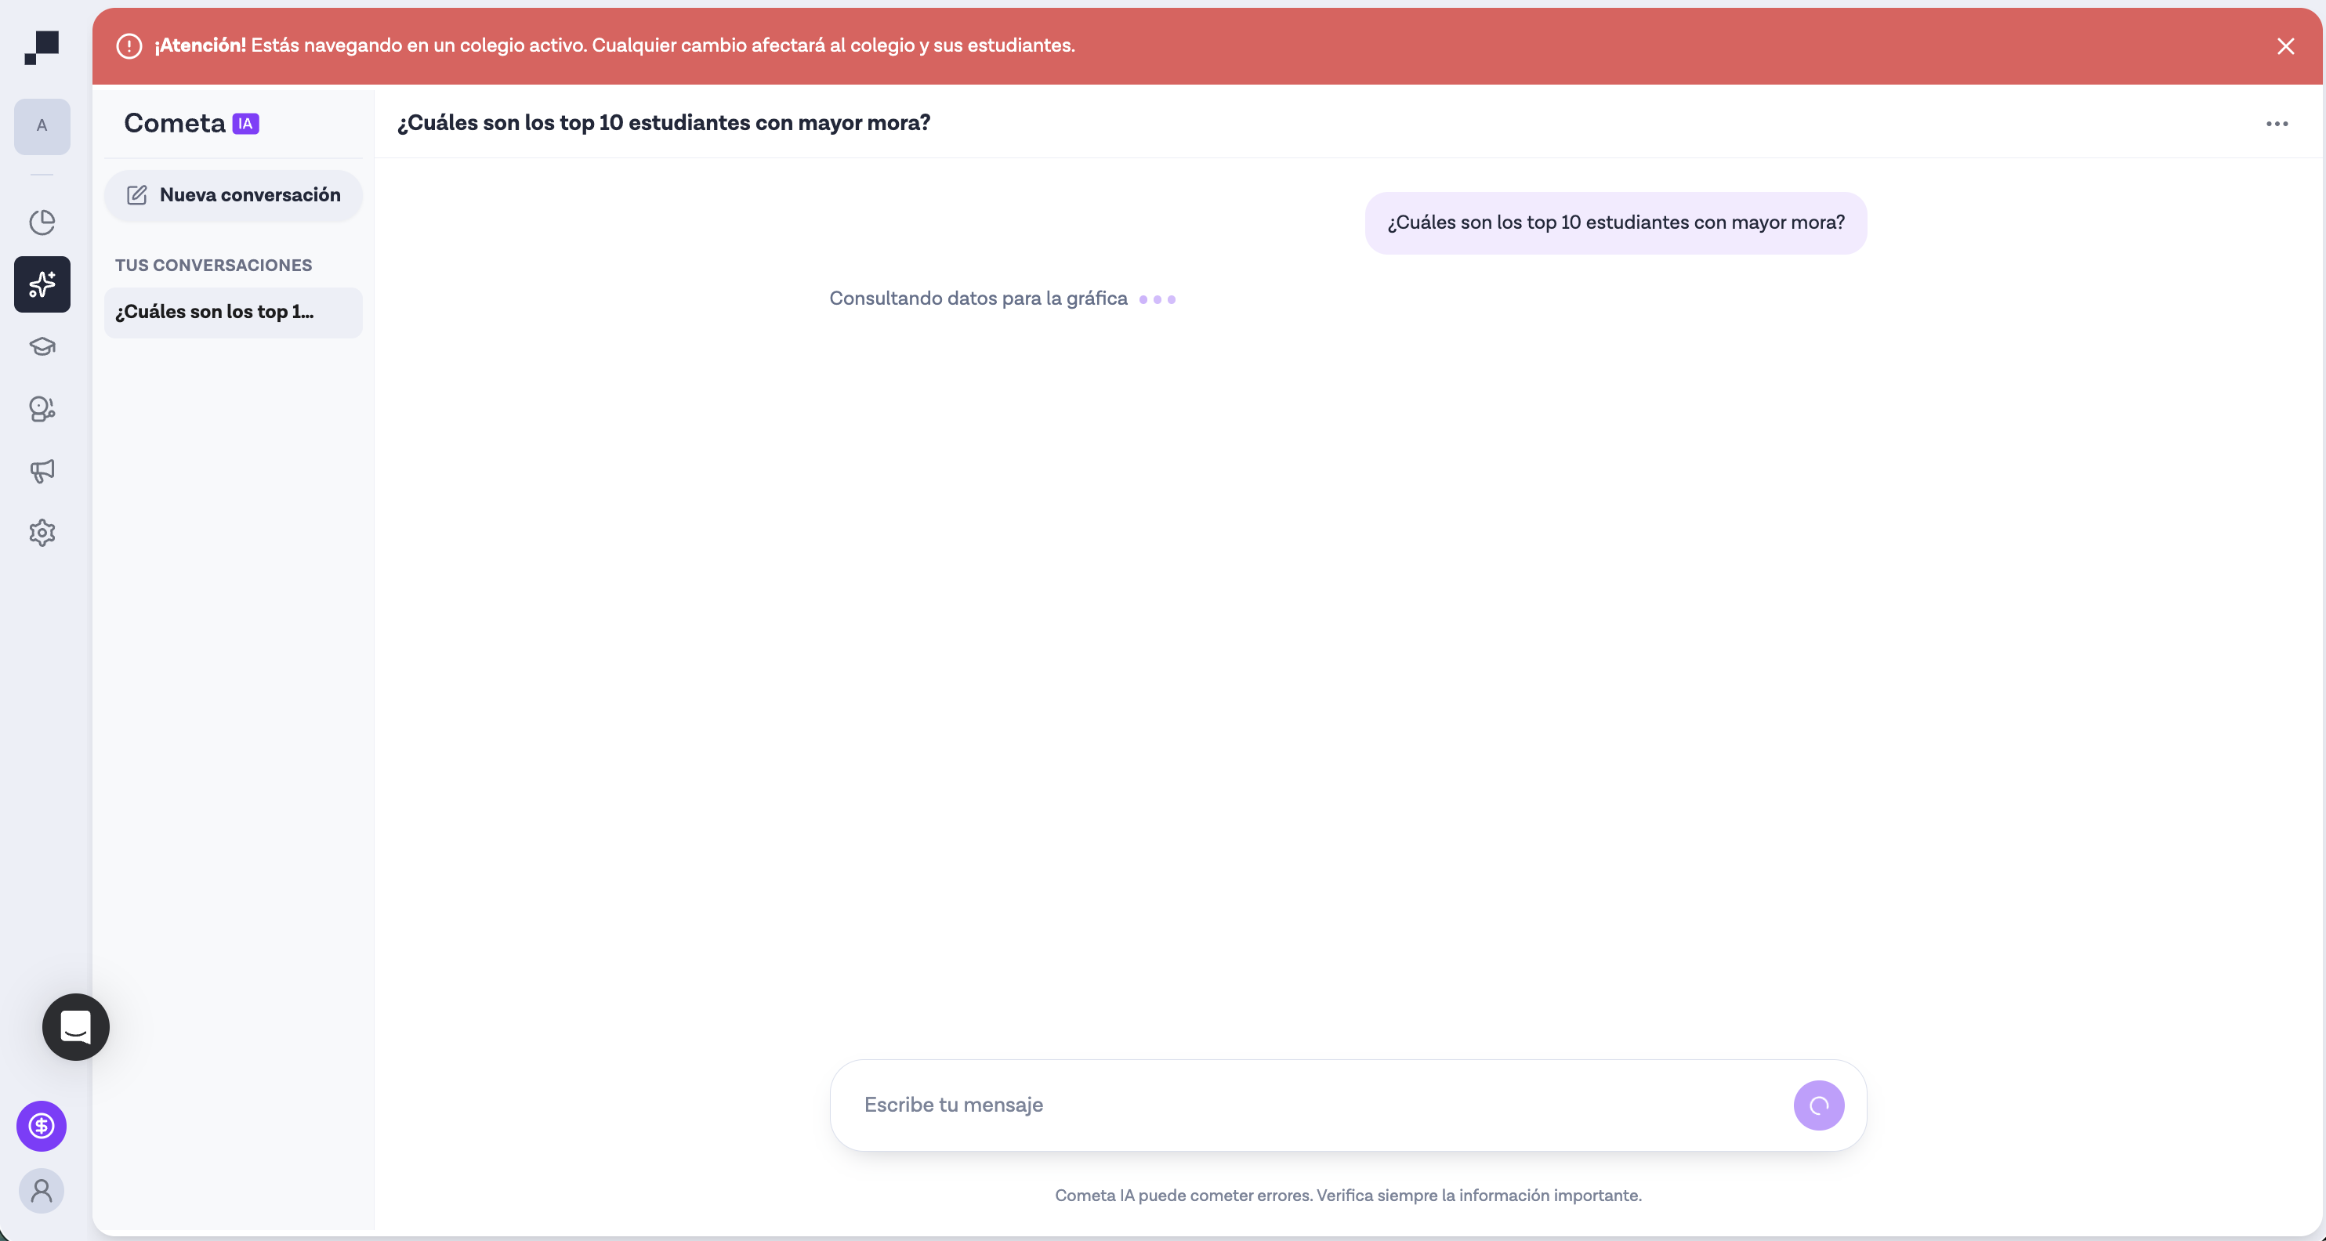This screenshot has width=2326, height=1241.
Task: Click the Cometa IA disclaimer text
Action: (1347, 1195)
